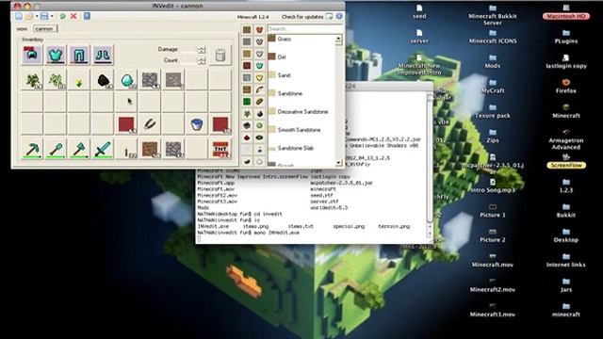The width and height of the screenshot is (603, 339).
Task: Open the Macintosh HD desktop icon
Action: [x=566, y=12]
